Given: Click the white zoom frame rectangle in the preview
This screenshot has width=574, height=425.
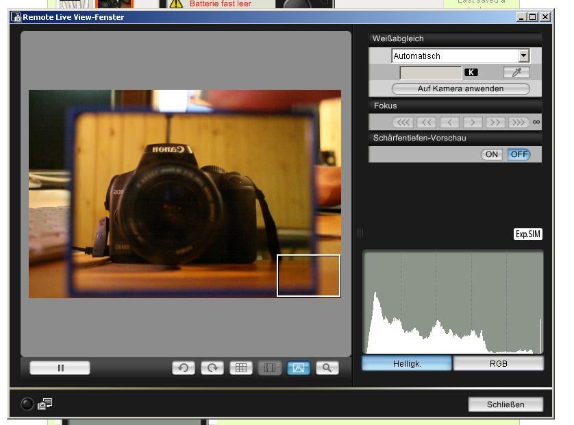Looking at the screenshot, I should pyautogui.click(x=309, y=276).
